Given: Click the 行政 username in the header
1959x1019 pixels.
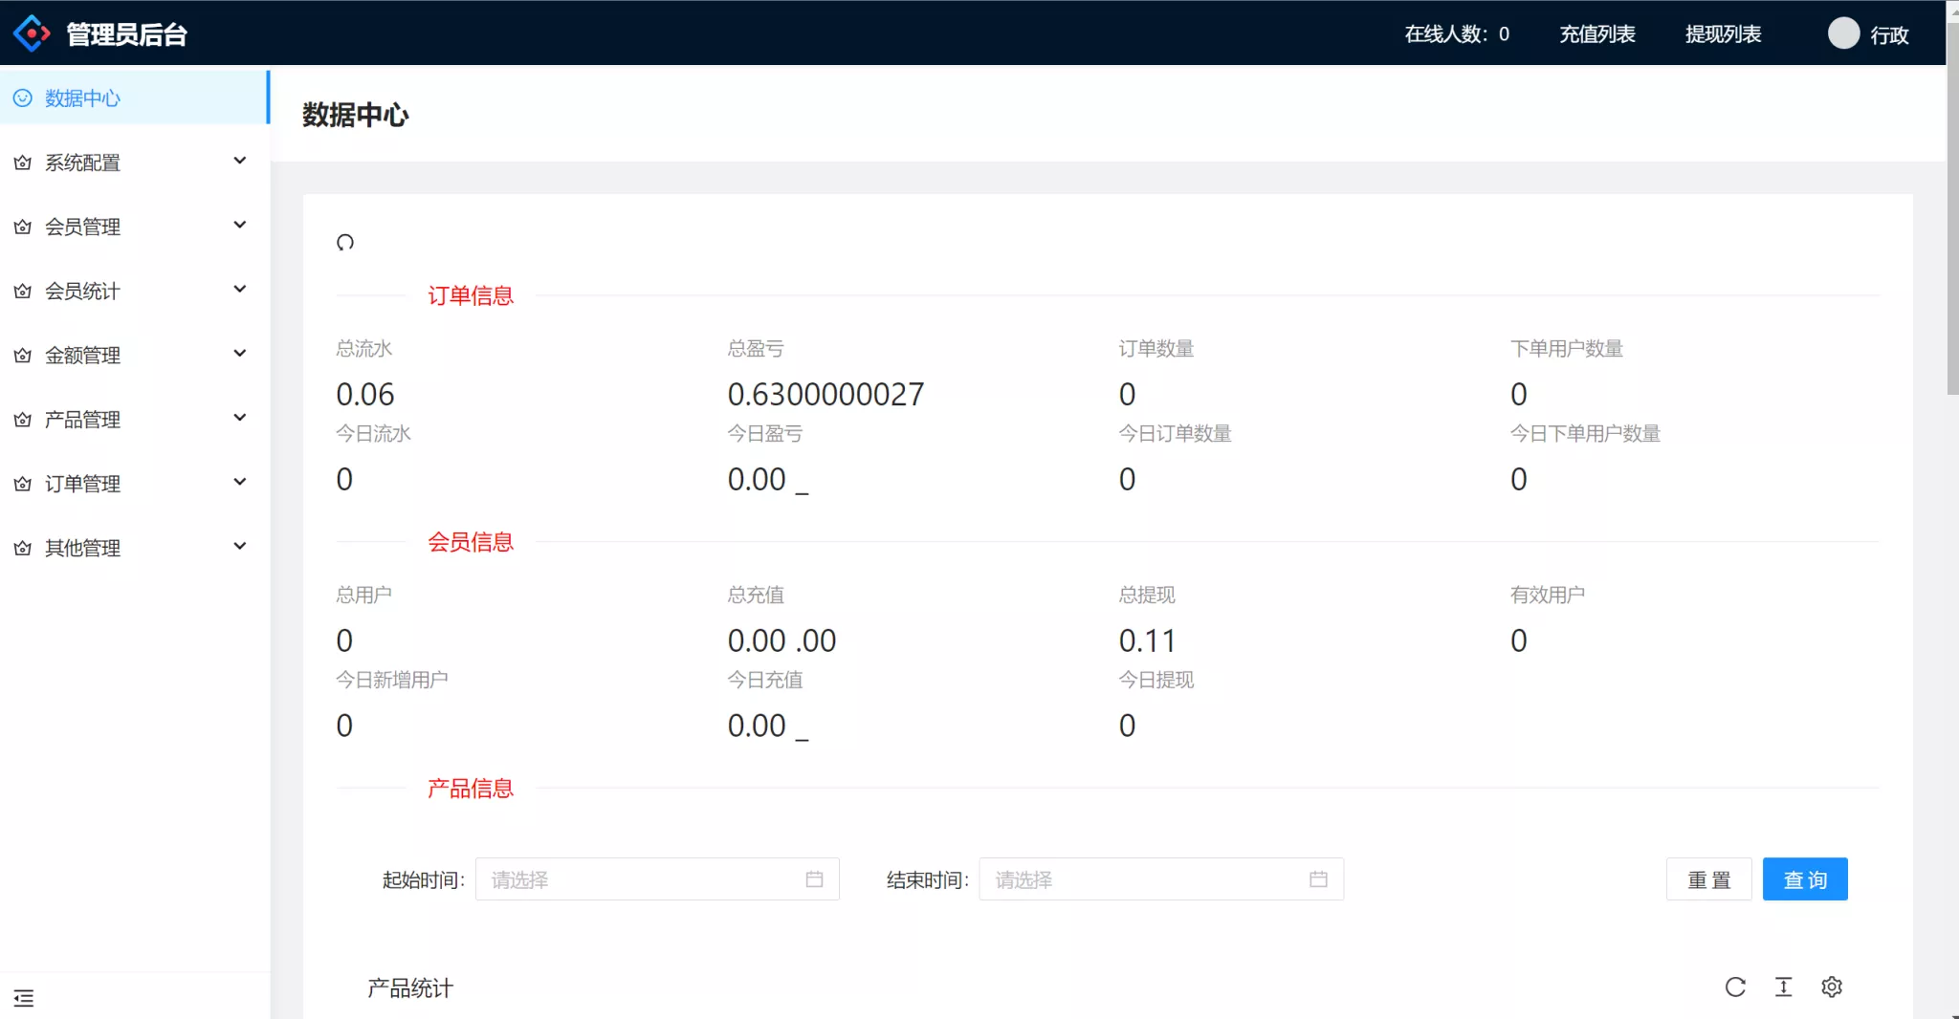Looking at the screenshot, I should 1889,35.
